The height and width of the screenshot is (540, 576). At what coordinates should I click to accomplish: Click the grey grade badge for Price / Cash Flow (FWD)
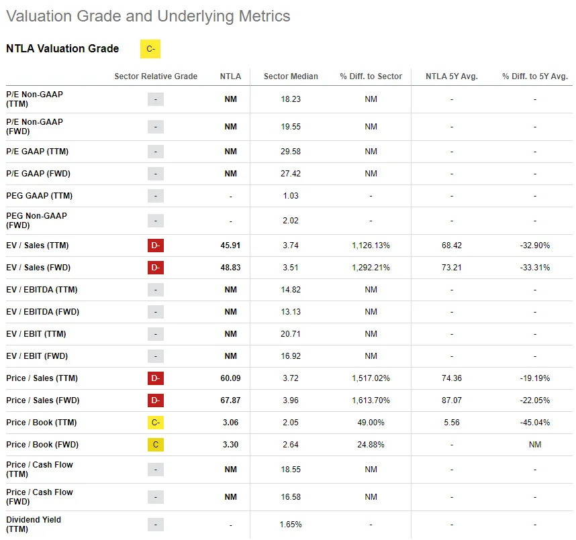coord(156,497)
